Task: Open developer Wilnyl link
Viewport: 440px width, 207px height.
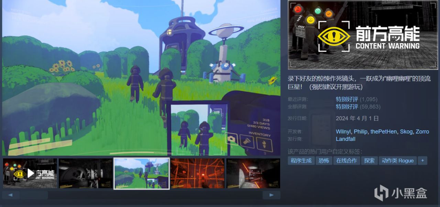Action: [343, 132]
